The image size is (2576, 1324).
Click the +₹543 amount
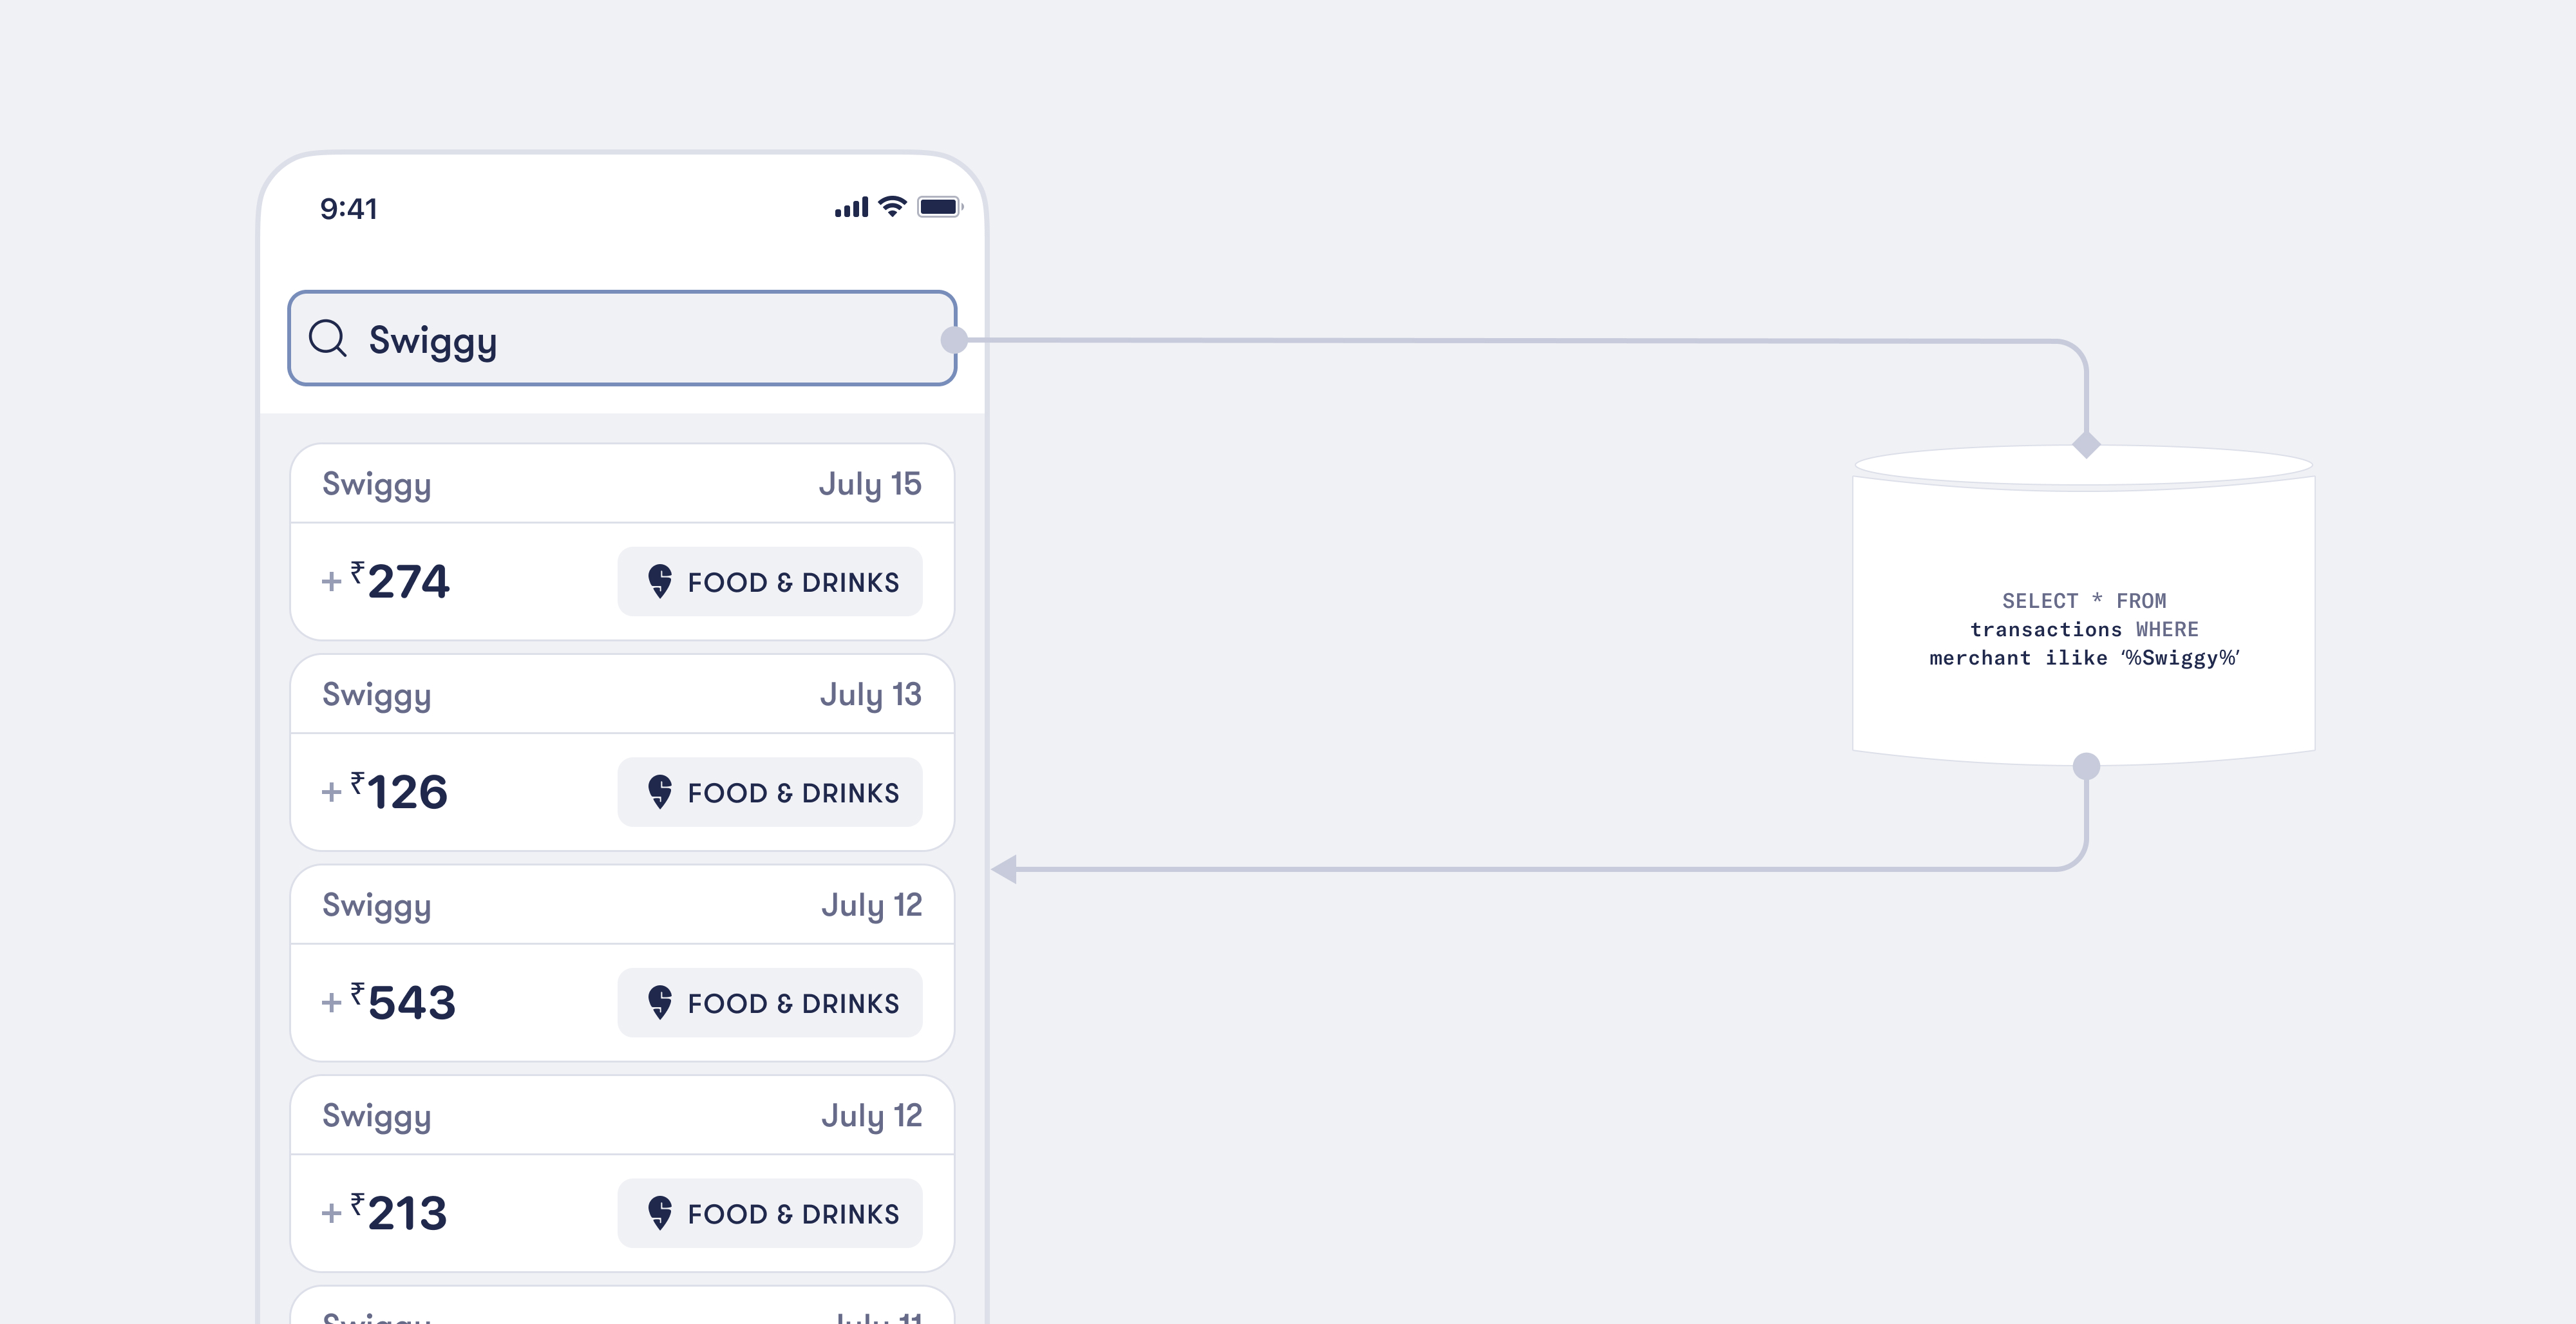click(x=388, y=1002)
